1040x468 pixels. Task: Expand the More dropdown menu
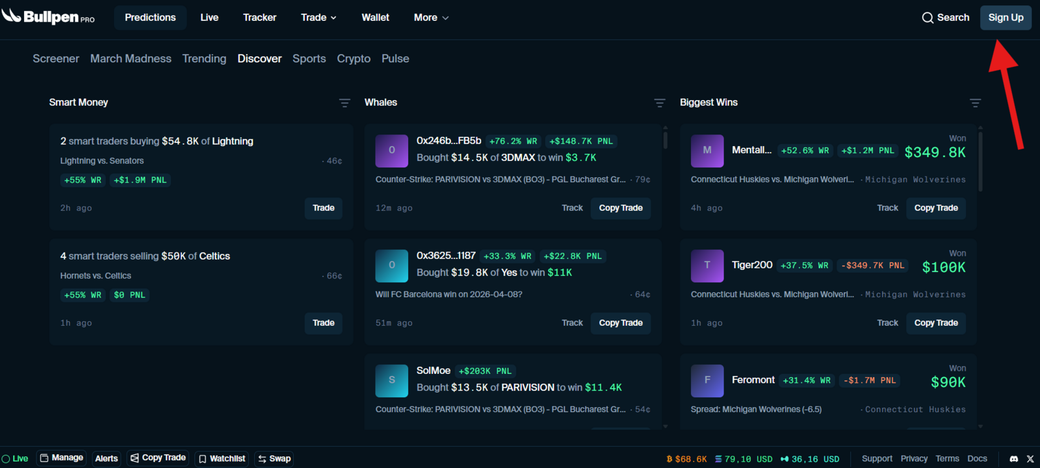tap(431, 18)
